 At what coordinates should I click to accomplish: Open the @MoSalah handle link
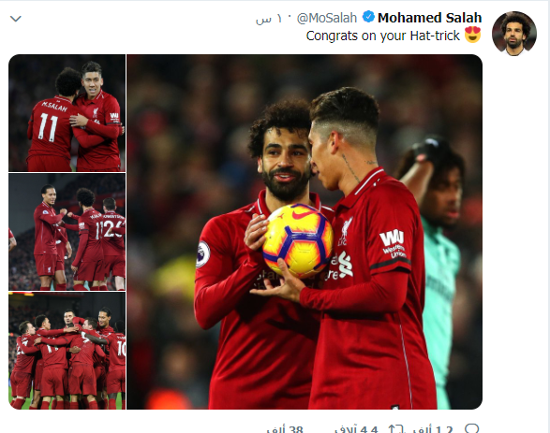click(327, 18)
